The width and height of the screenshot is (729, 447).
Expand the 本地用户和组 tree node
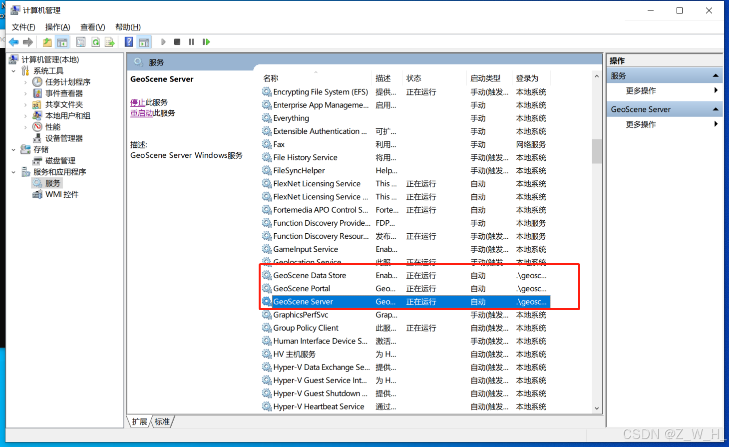(25, 115)
